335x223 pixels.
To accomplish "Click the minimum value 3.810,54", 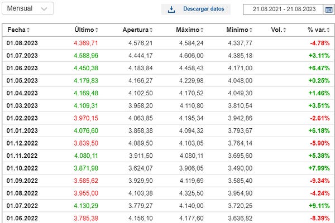I will click(240, 105).
